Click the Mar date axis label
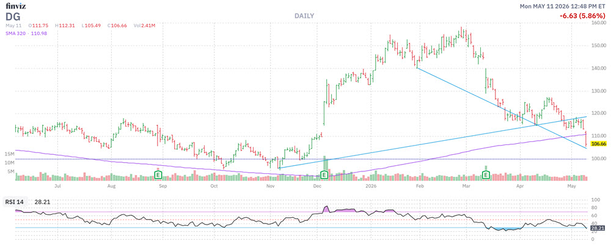611x246 pixels. (466, 187)
